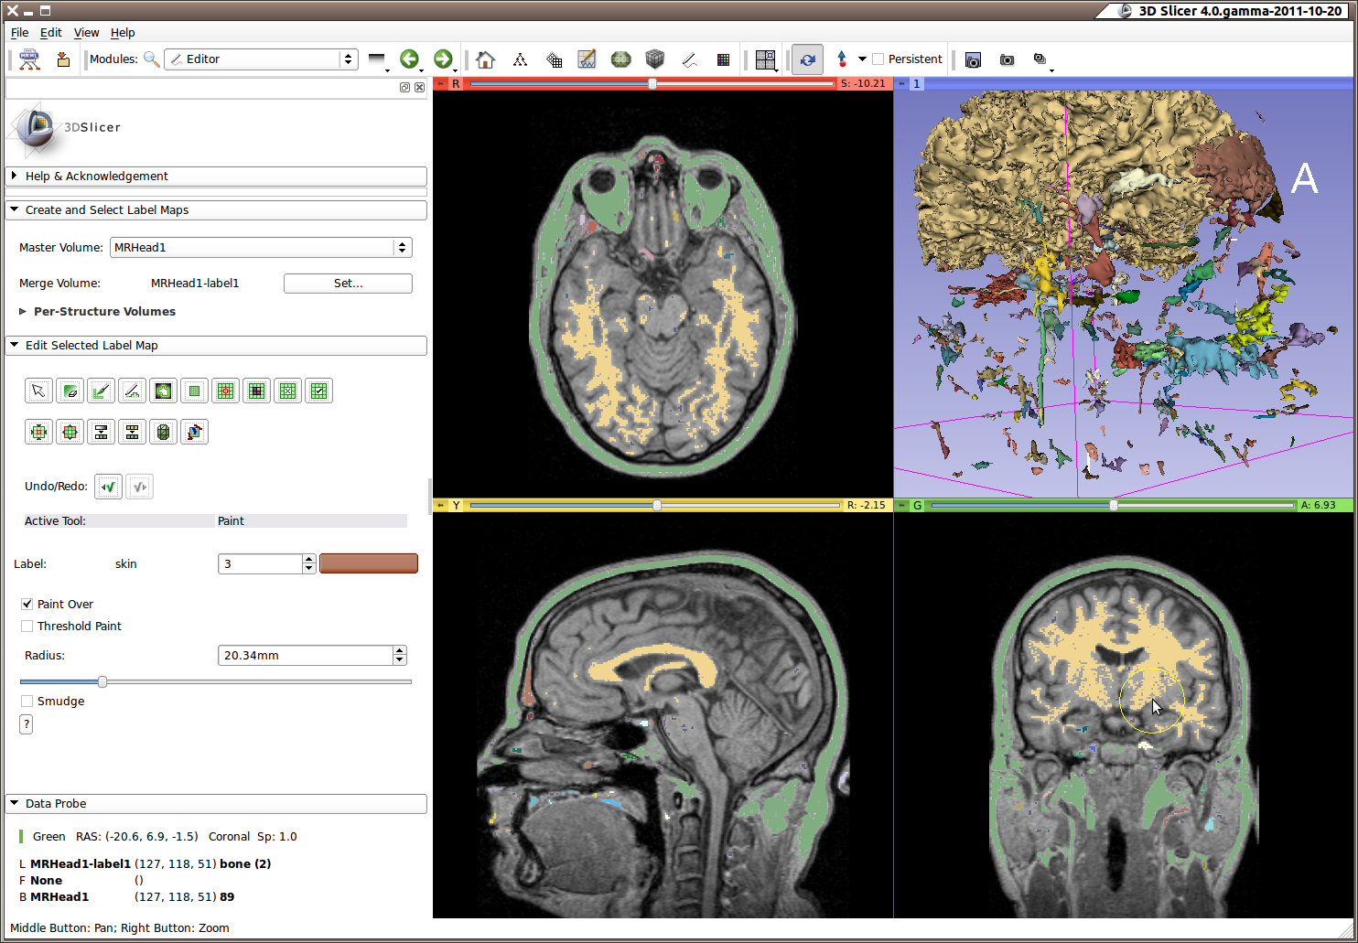Open the Edit menu
Image resolution: width=1358 pixels, height=943 pixels.
(51, 33)
